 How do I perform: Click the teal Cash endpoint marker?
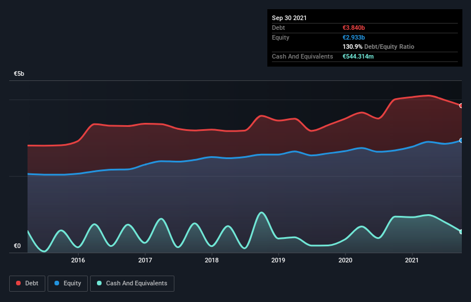pyautogui.click(x=461, y=232)
